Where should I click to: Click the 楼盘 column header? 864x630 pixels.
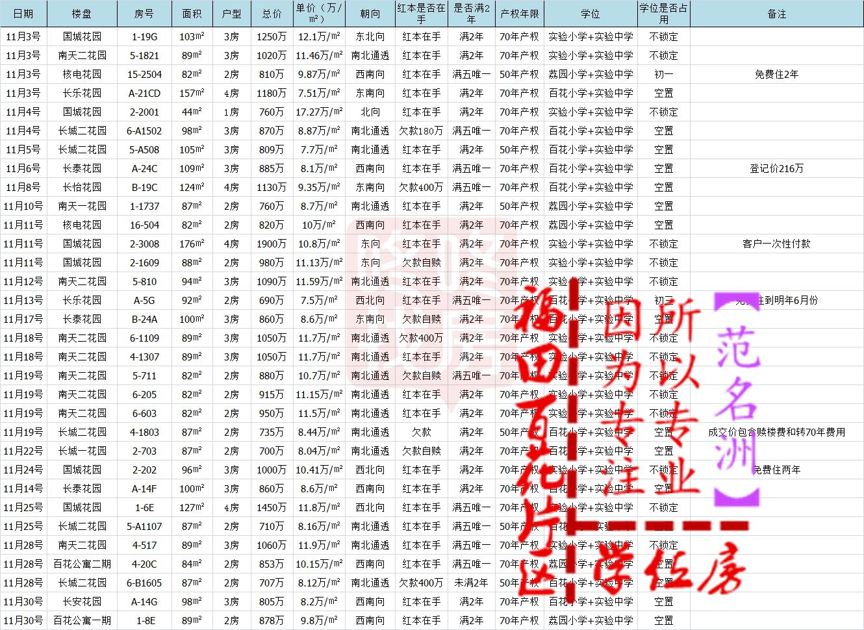[x=82, y=14]
